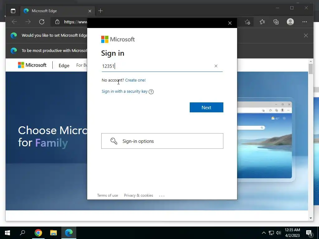Viewport: 319px width, 239px height.
Task: Go back with browser back arrow
Action: (14, 22)
